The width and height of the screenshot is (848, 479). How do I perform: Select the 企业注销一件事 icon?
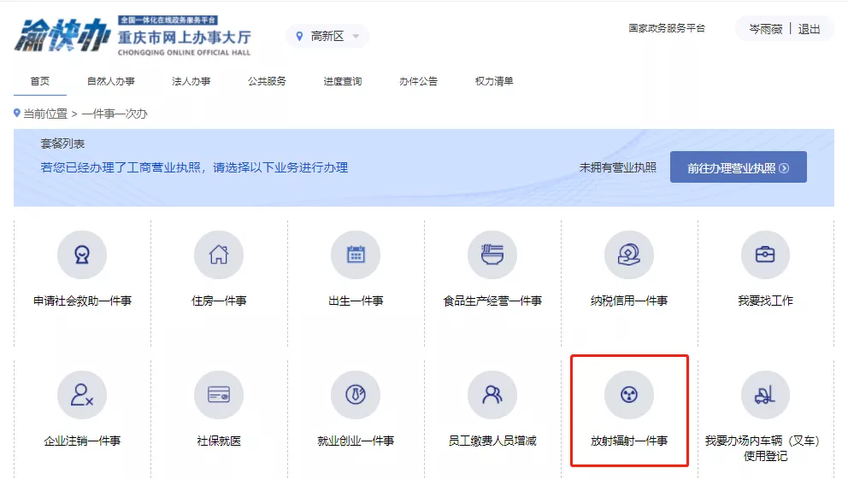[82, 395]
